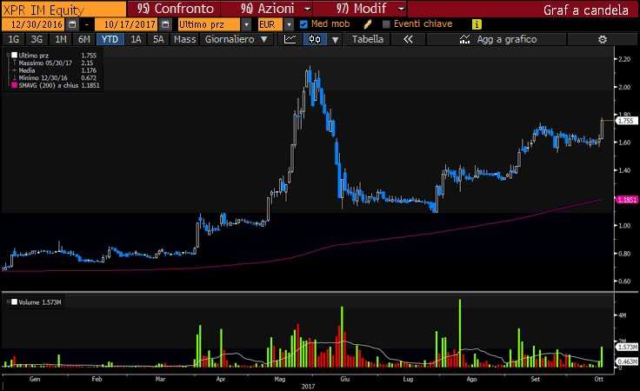Screen dimensions: 640x391
Task: Select the 1G time range tab
Action: click(13, 39)
